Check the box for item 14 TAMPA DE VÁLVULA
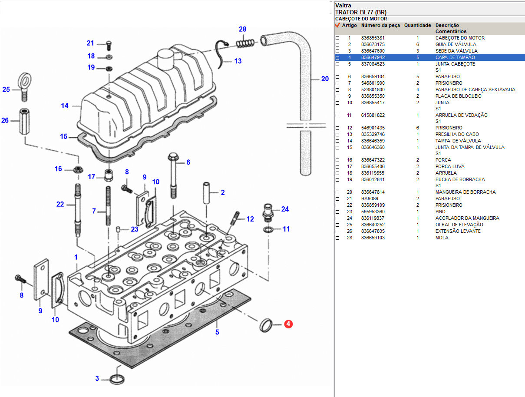Image resolution: width=525 pixels, height=397 pixels. (x=337, y=141)
